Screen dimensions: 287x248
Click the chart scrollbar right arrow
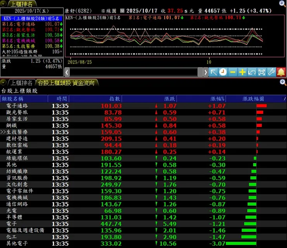(x=206, y=72)
